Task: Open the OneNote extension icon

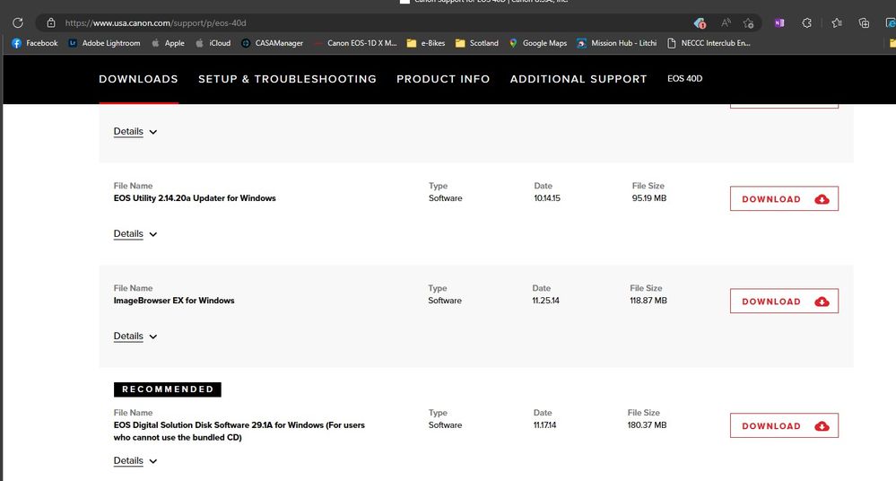Action: tap(779, 22)
